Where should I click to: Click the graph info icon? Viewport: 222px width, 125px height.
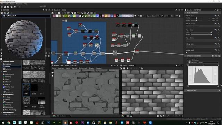[62, 13]
